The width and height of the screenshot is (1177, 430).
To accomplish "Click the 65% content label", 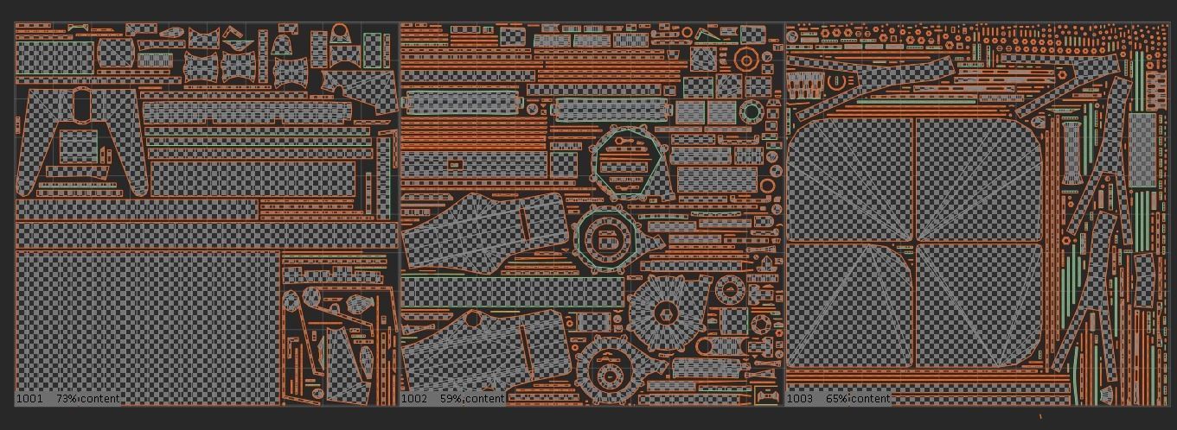I will pos(858,399).
